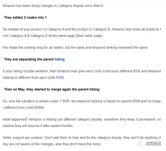Viewport: 166px width, 151px height.
Task: Click the first line about Category display since March
Action: [x=53, y=6]
